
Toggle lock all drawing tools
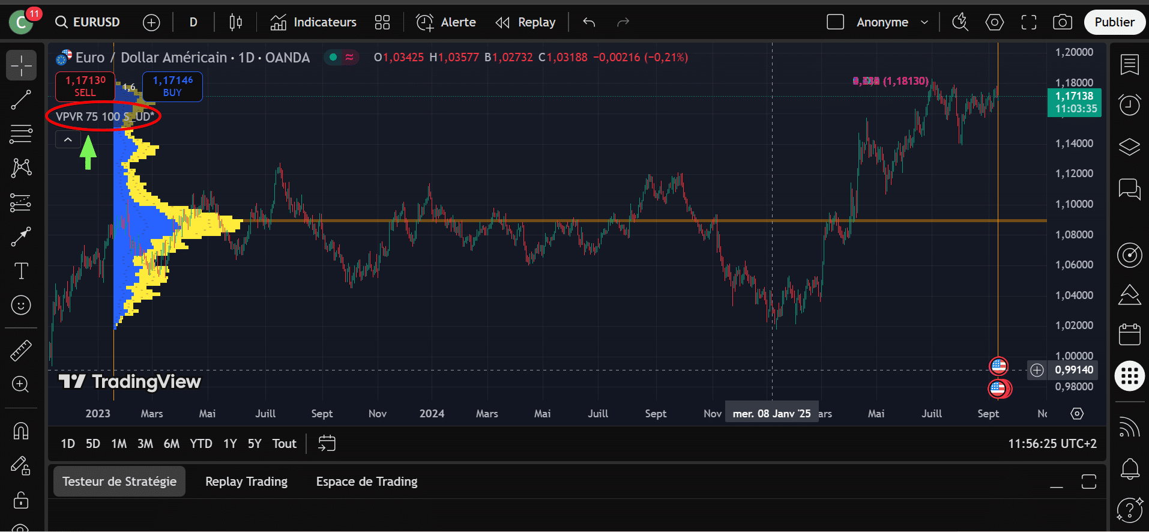coord(21,500)
